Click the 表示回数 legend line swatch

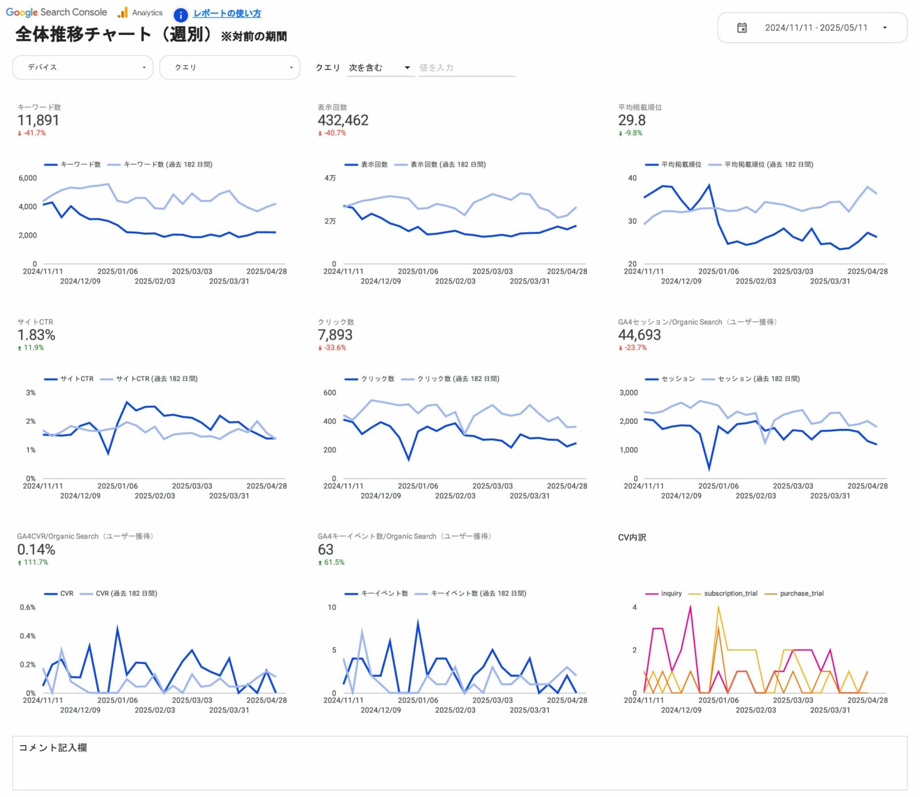[x=351, y=165]
